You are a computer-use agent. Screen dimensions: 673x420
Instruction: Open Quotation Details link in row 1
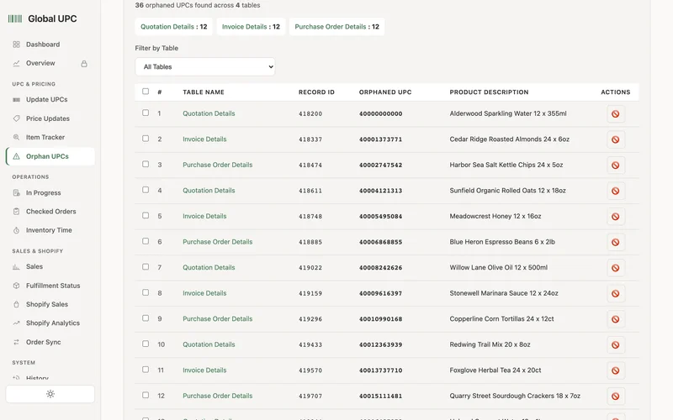tap(209, 113)
